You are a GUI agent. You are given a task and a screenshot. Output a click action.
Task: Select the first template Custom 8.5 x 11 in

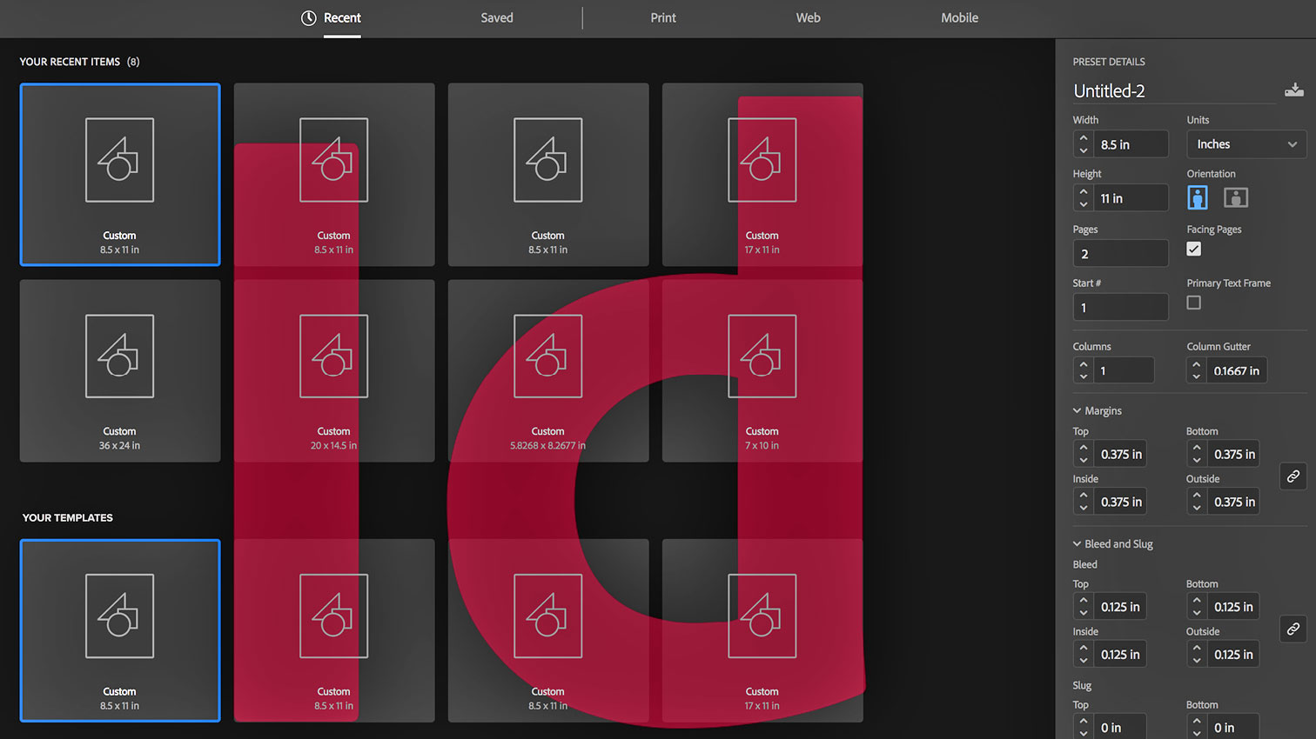(120, 630)
